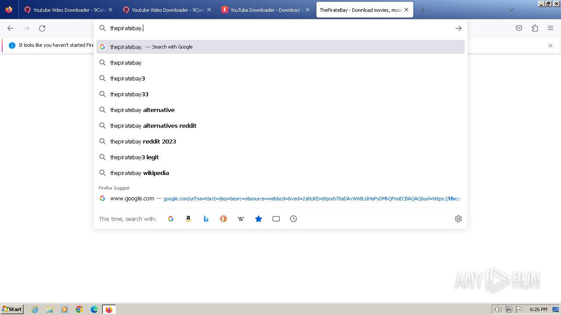The width and height of the screenshot is (561, 315).
Task: Search this time with Bing
Action: coord(206,219)
